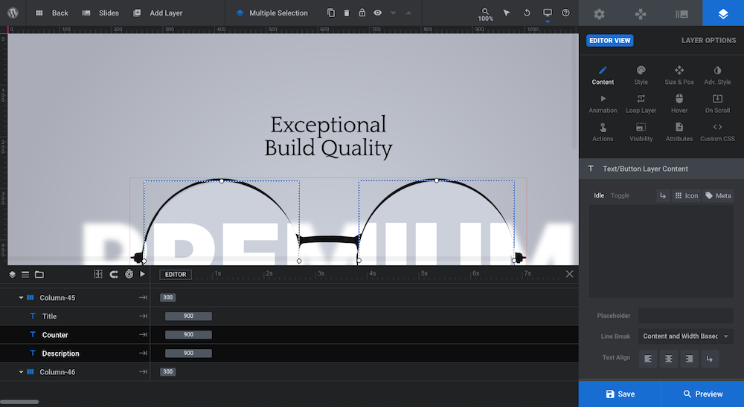
Task: Open the Style layer options
Action: pyautogui.click(x=641, y=75)
